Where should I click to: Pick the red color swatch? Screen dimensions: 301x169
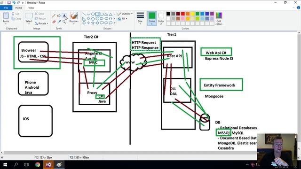point(183,14)
